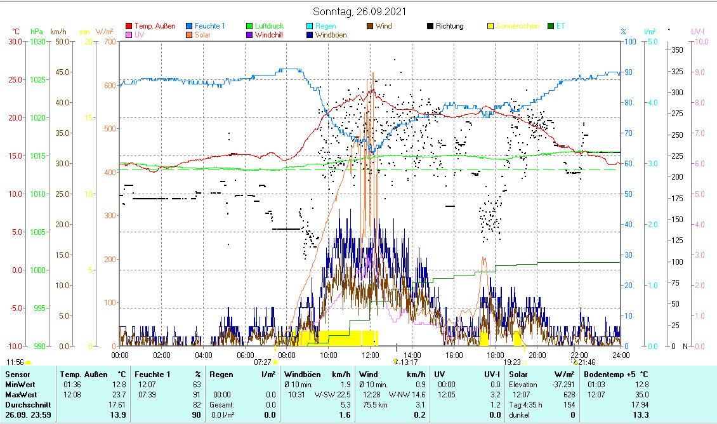Screen dimensions: 717x424
Task: Click the 07:27 sunrise time marker
Action: tap(263, 362)
